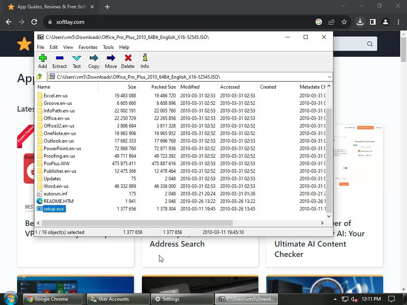Switch to Google Chrome taskbar button

point(53,299)
